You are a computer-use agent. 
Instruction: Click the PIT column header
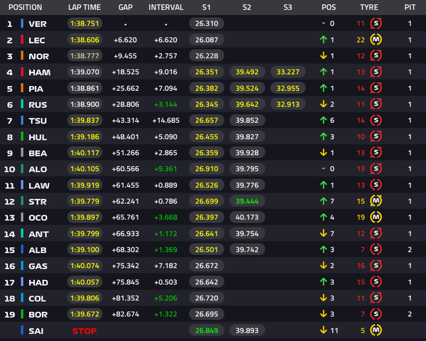pyautogui.click(x=410, y=7)
